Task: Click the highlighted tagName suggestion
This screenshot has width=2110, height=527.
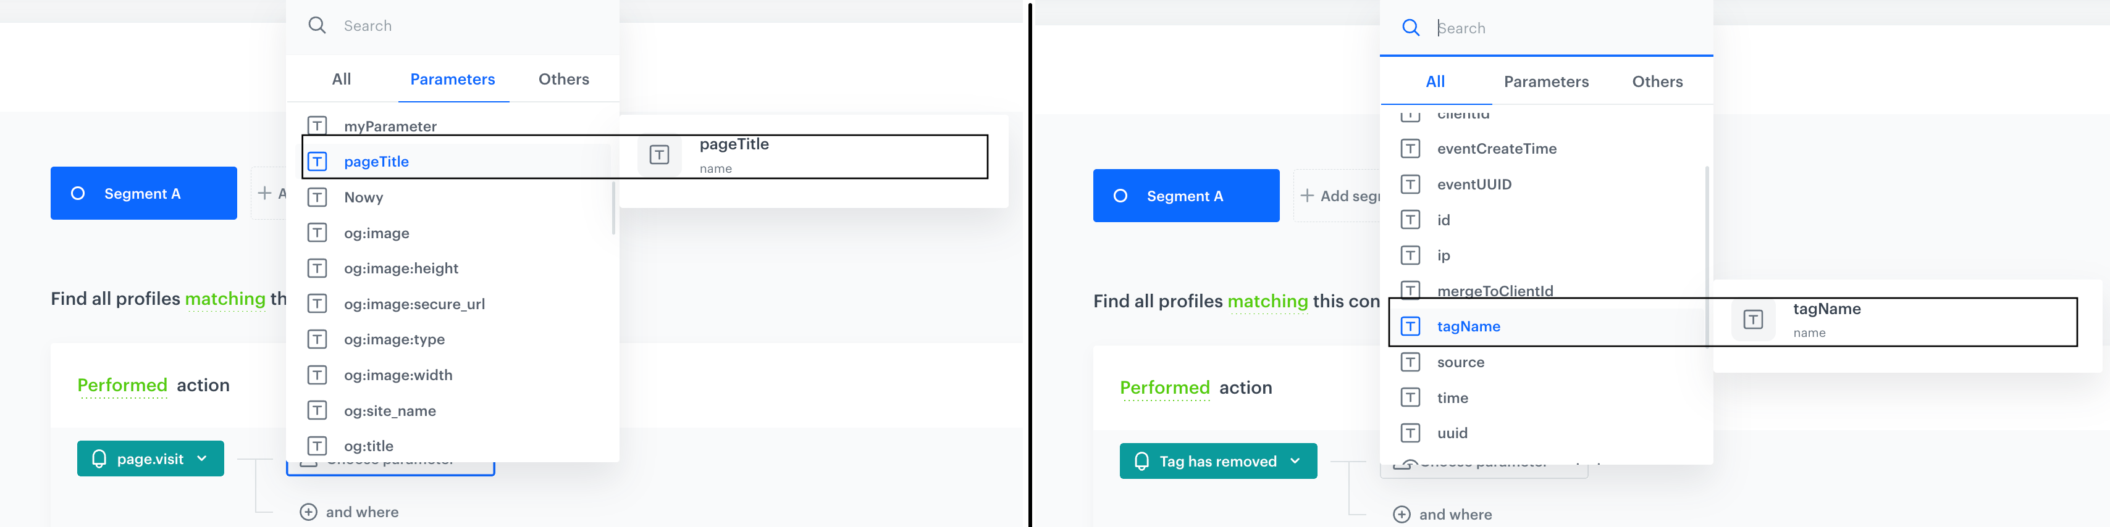Action: pyautogui.click(x=1468, y=326)
